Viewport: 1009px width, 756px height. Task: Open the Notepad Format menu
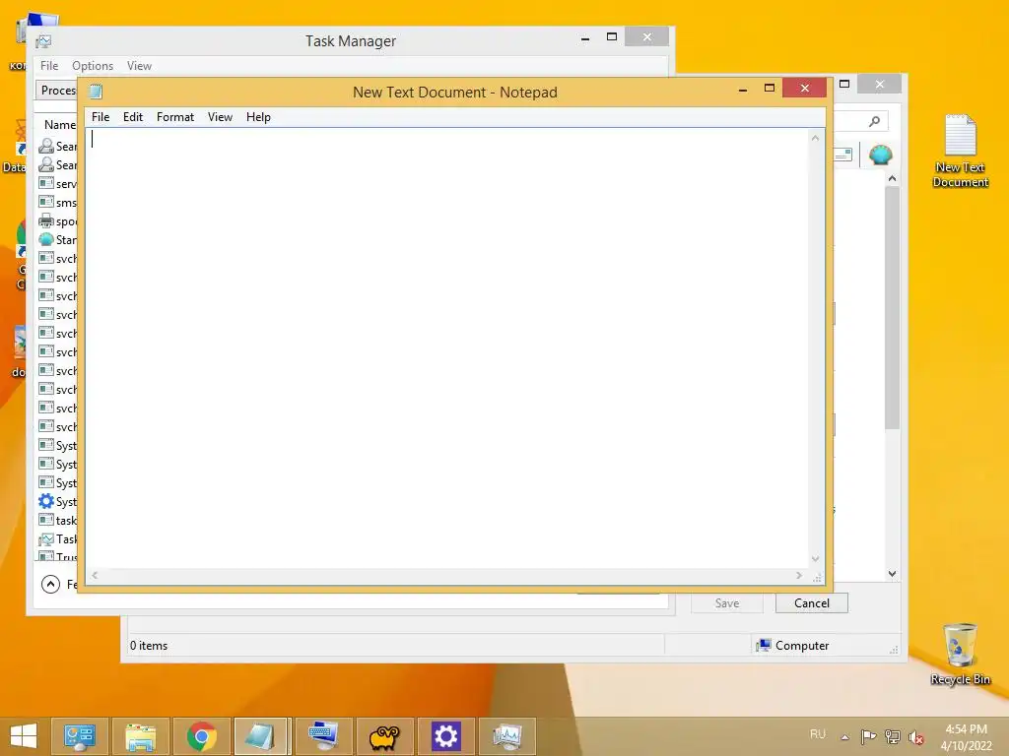coord(175,117)
